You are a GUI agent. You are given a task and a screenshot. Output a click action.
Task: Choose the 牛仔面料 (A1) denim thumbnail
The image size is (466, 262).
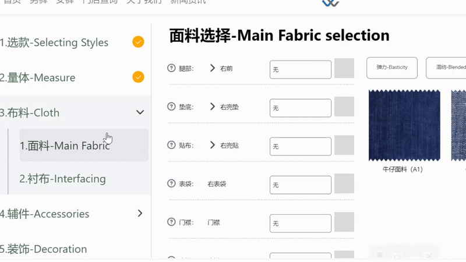(404, 125)
